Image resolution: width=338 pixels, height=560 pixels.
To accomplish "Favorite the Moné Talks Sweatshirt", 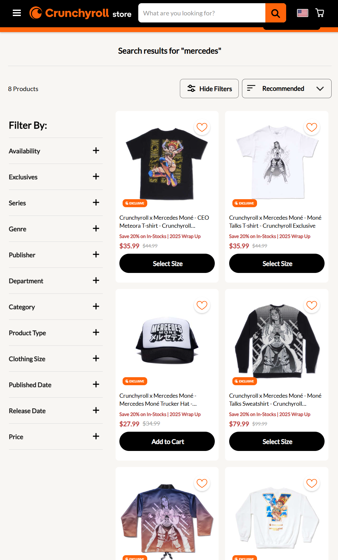I will [312, 305].
